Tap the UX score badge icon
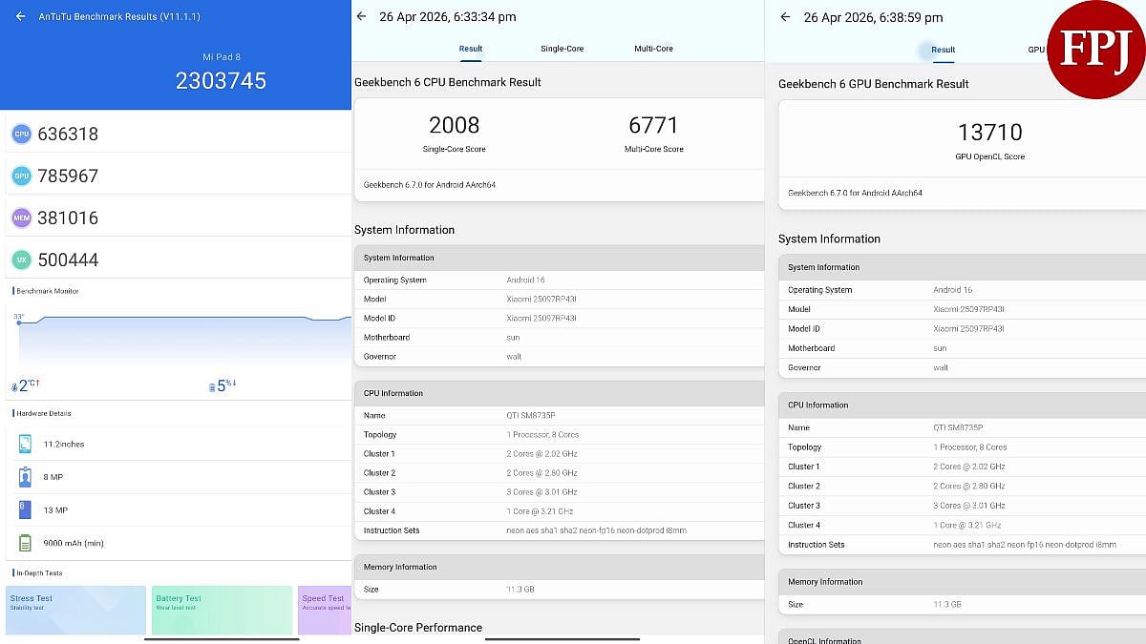The width and height of the screenshot is (1146, 644). 21,260
